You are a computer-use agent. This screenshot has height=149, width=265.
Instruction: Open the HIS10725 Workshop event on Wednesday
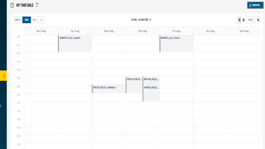coord(109,89)
